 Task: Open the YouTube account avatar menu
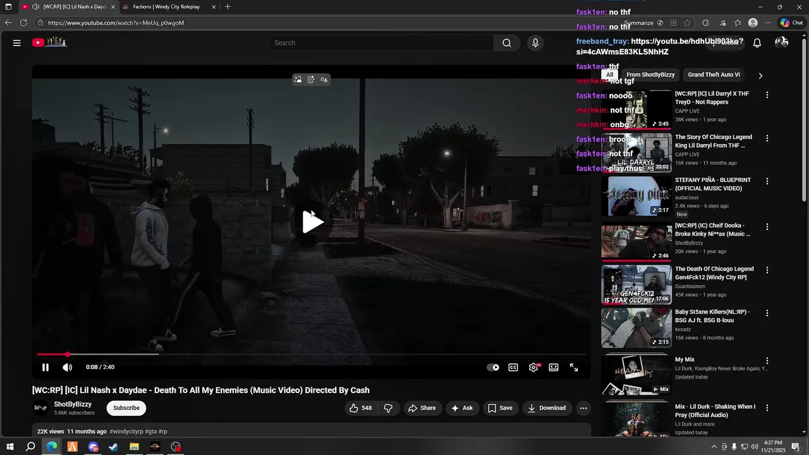[x=782, y=42]
